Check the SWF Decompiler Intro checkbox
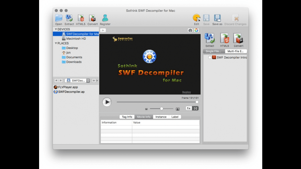Image resolution: width=301 pixels, height=169 pixels. [210, 57]
